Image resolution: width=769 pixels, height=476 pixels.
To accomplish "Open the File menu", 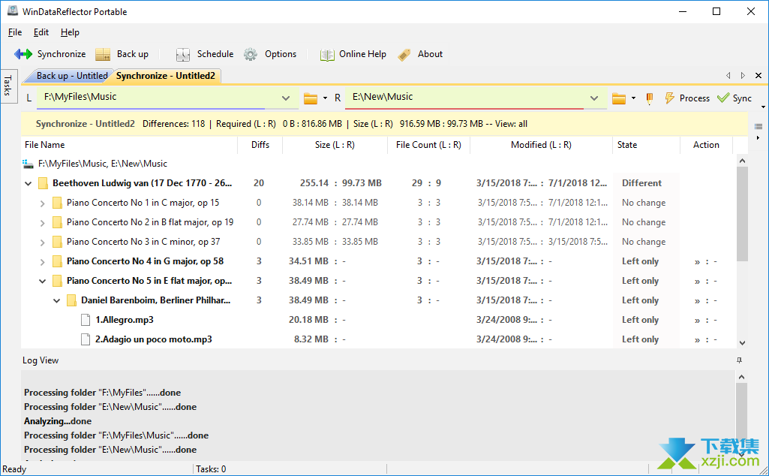I will [15, 32].
